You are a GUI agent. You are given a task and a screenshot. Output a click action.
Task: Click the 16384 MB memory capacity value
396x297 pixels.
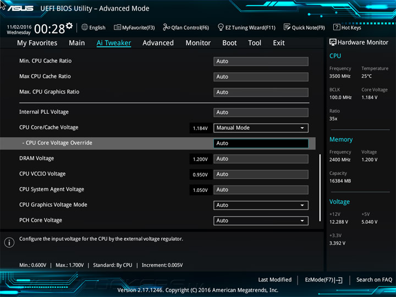(340, 181)
